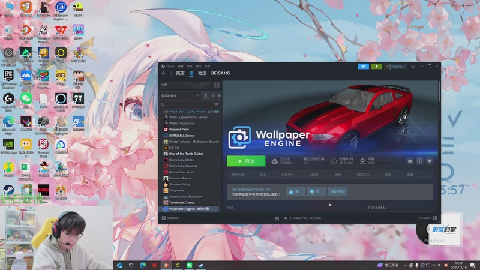Click the achievements progress bar
This screenshot has width=480, height=270.
[385, 163]
